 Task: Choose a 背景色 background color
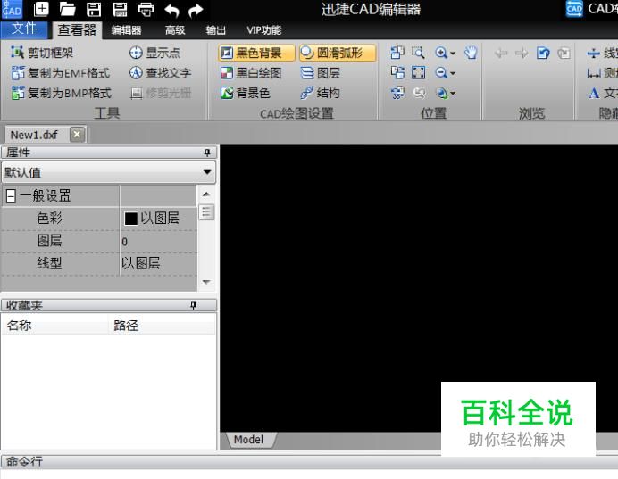[x=246, y=93]
